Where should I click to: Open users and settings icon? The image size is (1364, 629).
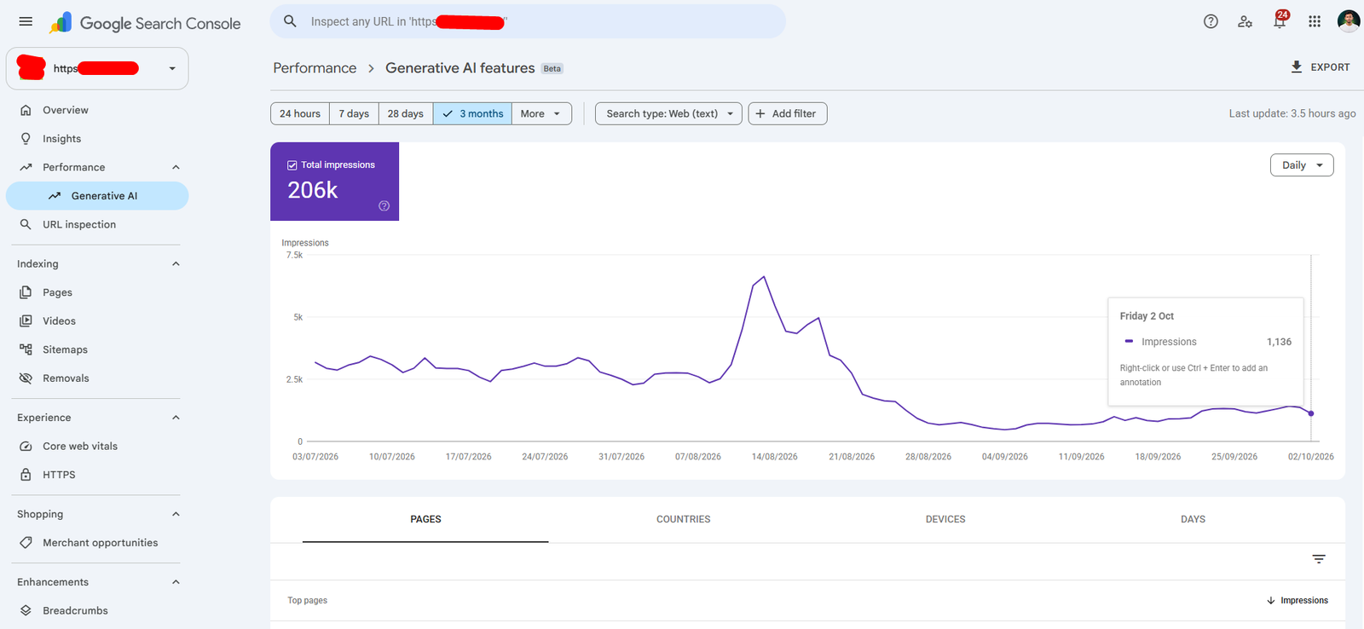1245,21
